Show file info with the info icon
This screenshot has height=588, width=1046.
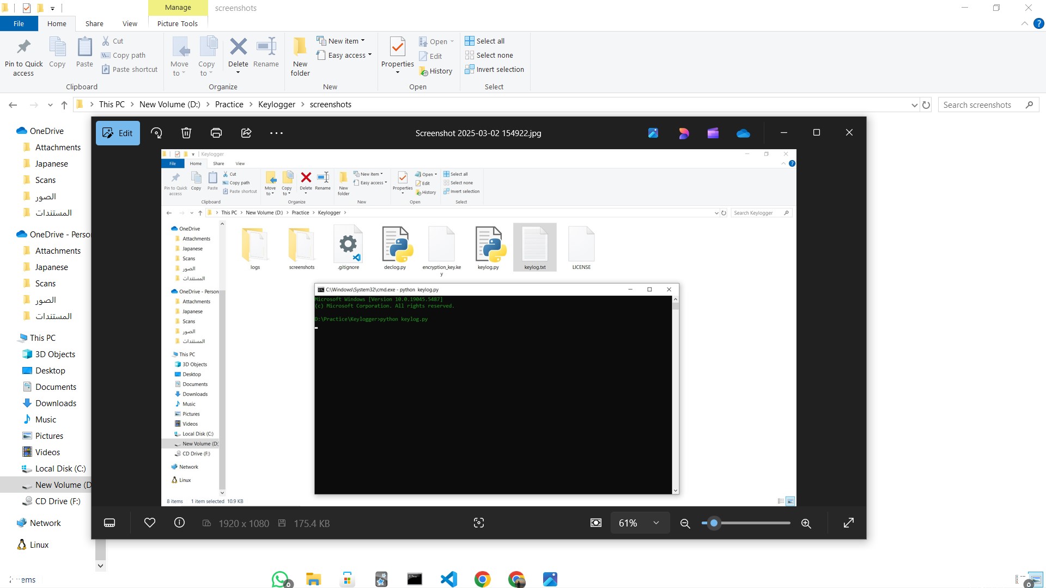point(179,523)
